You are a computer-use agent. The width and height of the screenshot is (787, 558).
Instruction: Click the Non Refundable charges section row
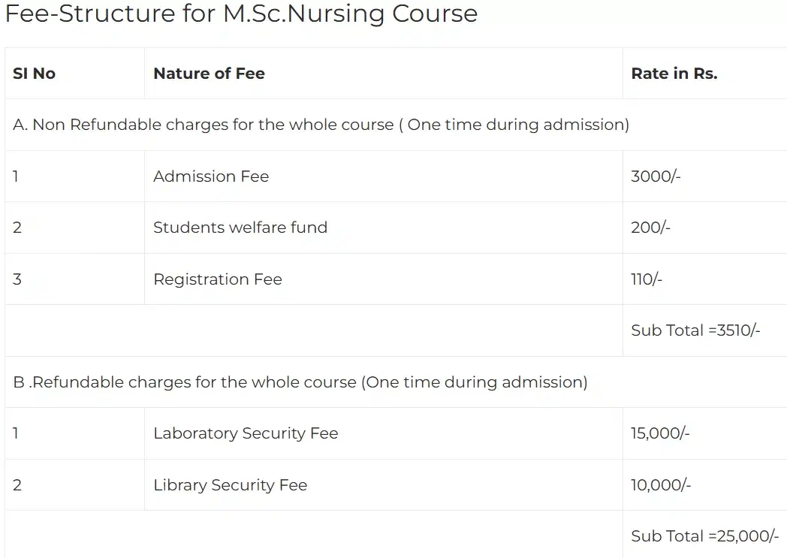click(x=321, y=125)
